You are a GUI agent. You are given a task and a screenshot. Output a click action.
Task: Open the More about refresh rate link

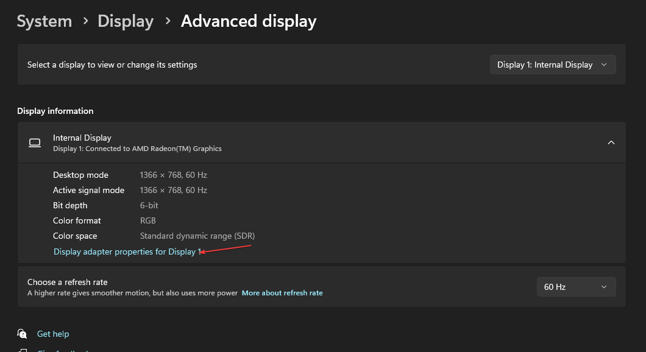(x=282, y=293)
